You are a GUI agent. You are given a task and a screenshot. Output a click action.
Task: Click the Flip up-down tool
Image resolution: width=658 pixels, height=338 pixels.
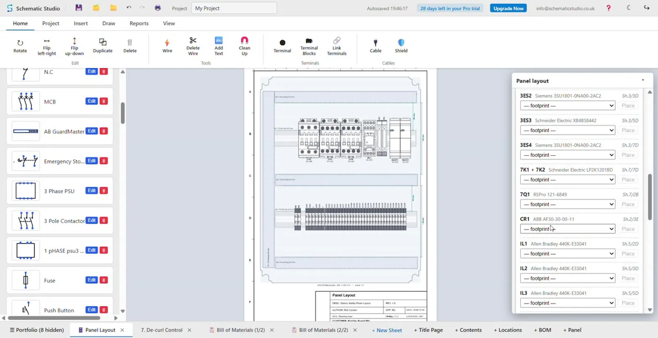(x=74, y=47)
